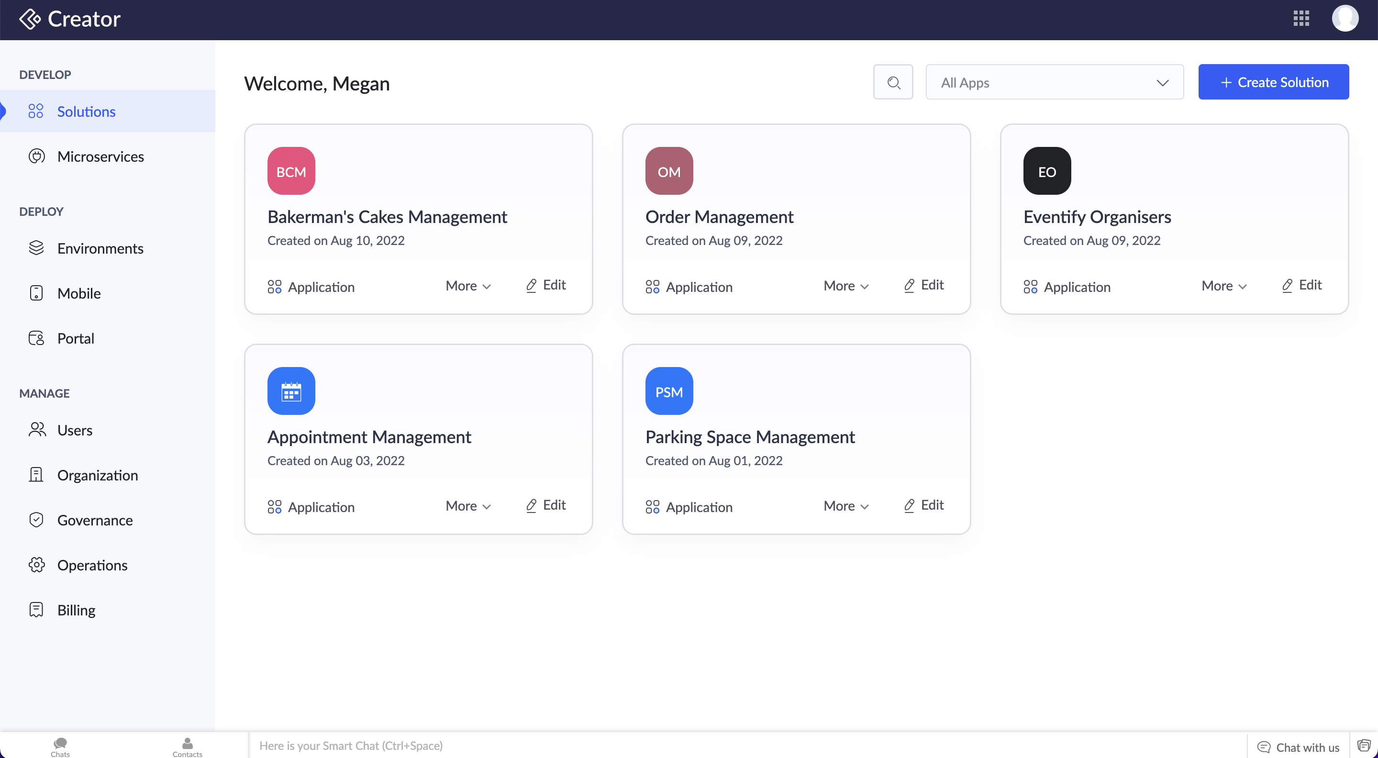Click the Smart Chat input field
This screenshot has height=758, width=1378.
pyautogui.click(x=747, y=746)
